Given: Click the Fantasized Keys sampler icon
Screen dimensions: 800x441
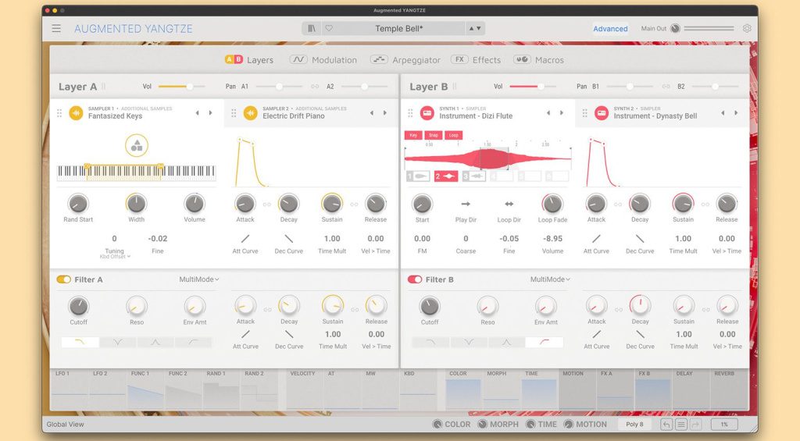Looking at the screenshot, I should (76, 113).
